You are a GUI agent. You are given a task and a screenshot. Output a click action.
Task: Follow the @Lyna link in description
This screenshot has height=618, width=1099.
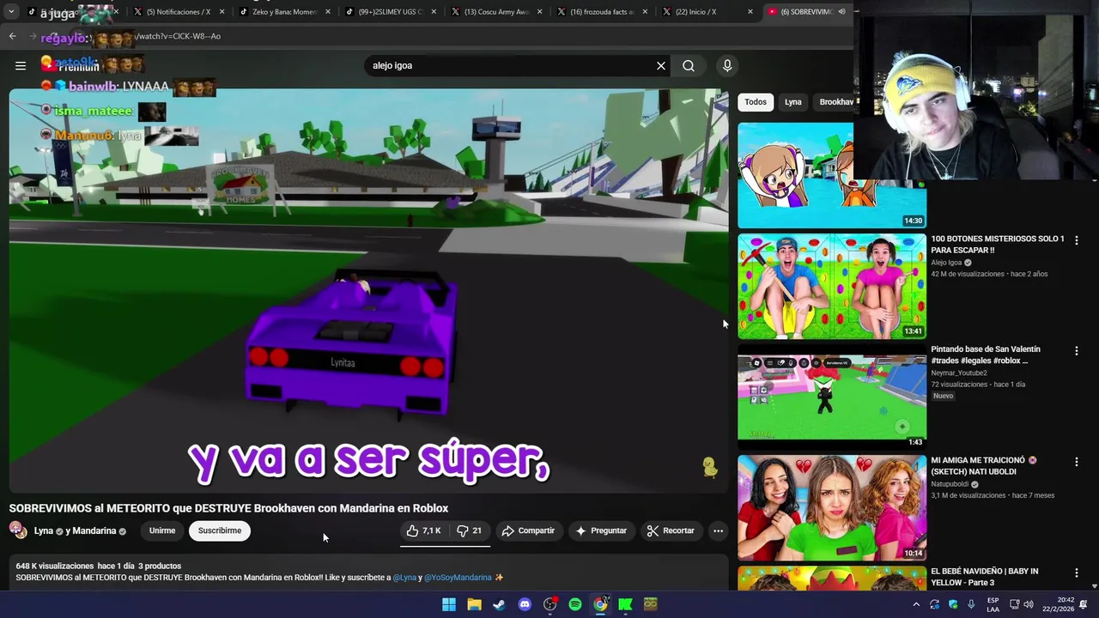404,578
